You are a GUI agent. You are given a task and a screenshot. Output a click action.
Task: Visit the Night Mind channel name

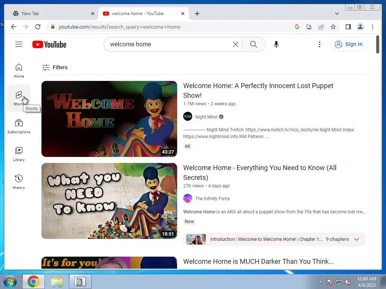click(x=206, y=117)
